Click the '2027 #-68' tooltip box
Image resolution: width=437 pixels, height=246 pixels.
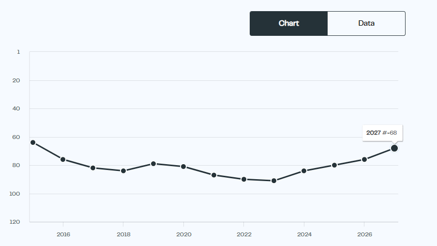click(382, 133)
